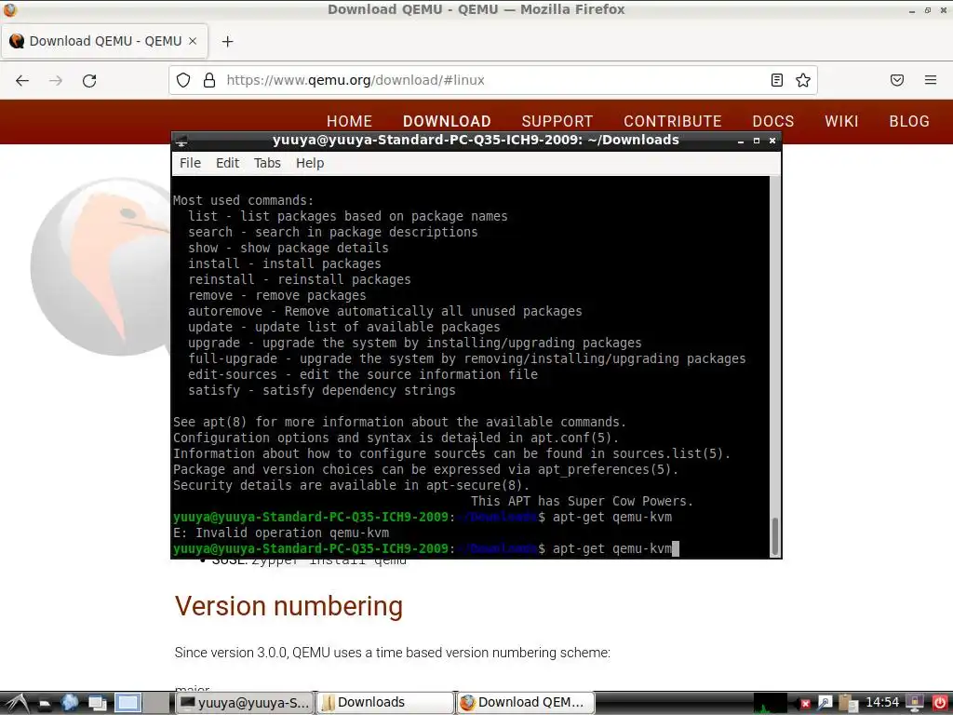
Task: Open the terminal Edit menu
Action: [x=227, y=163]
